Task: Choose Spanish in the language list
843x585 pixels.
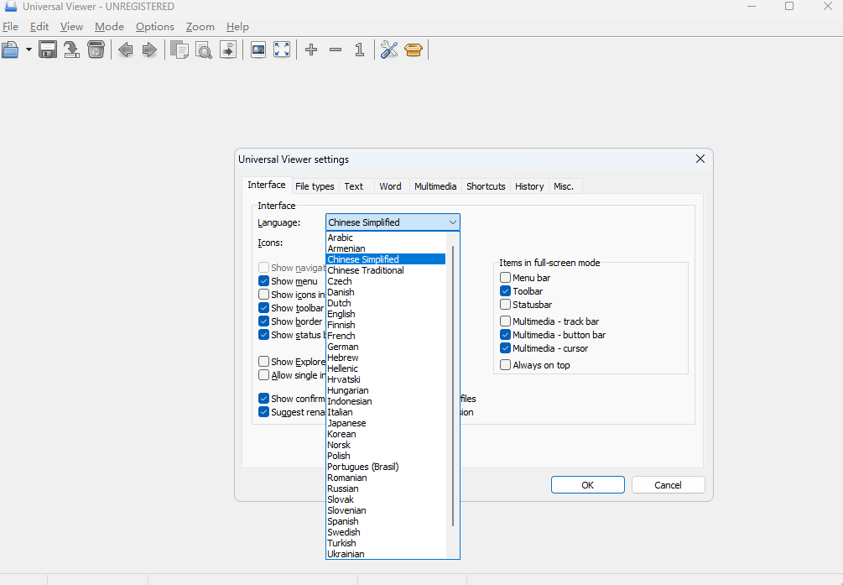Action: 386,521
